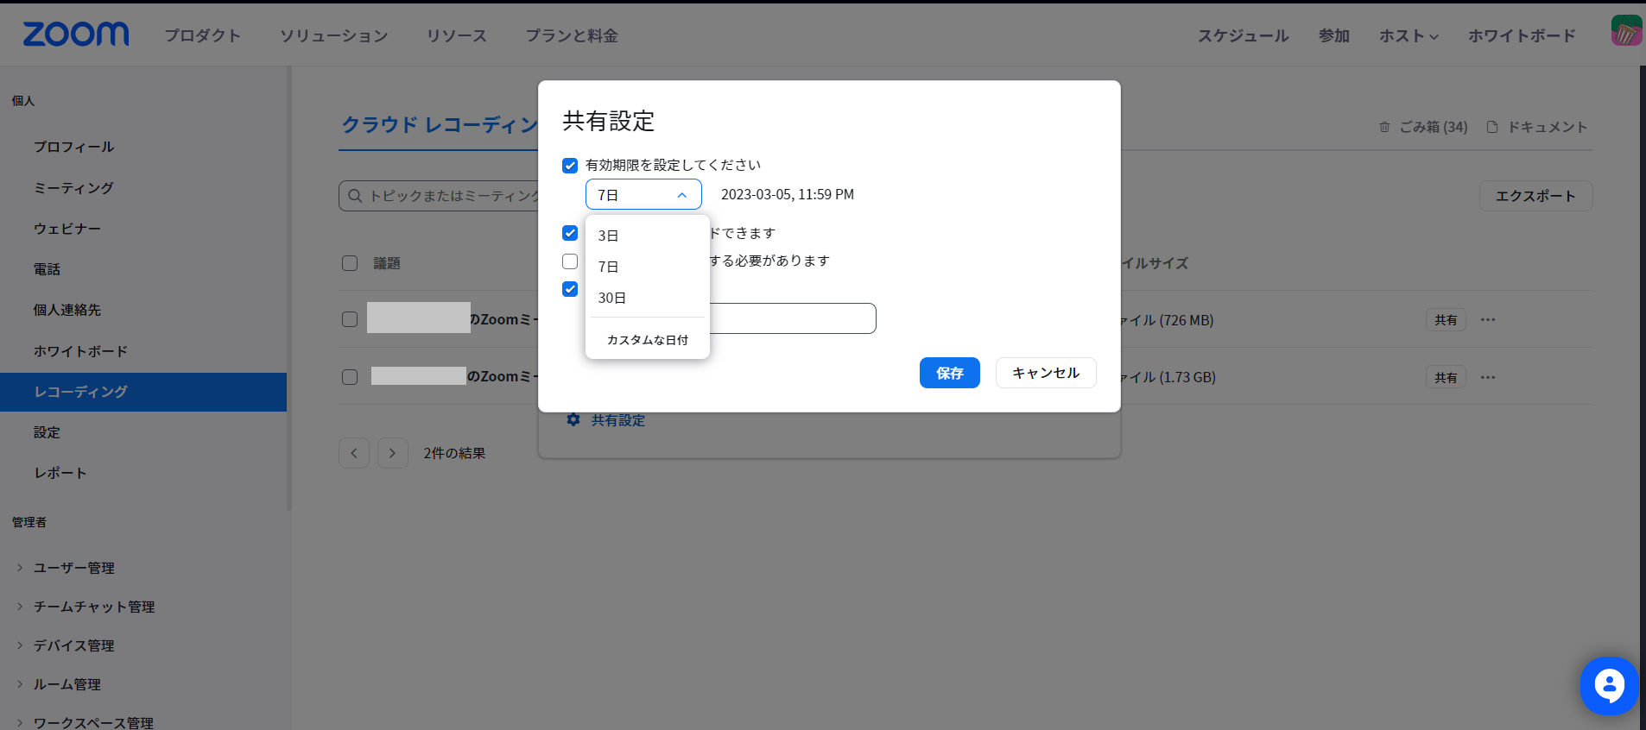Choose 30日 from the expiration list
Image resolution: width=1646 pixels, height=730 pixels.
612,298
